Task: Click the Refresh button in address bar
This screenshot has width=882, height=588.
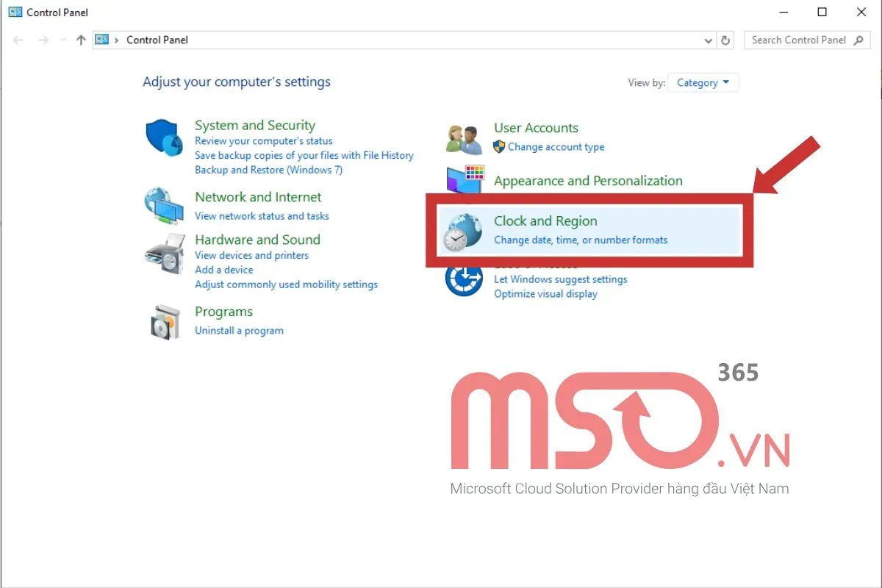Action: 726,40
